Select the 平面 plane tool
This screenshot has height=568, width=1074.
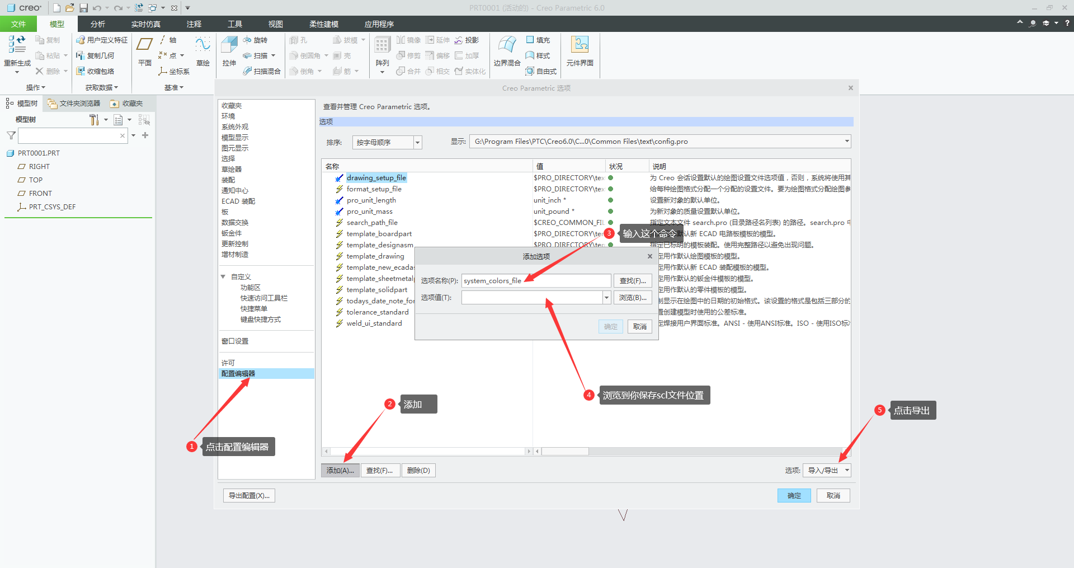145,51
